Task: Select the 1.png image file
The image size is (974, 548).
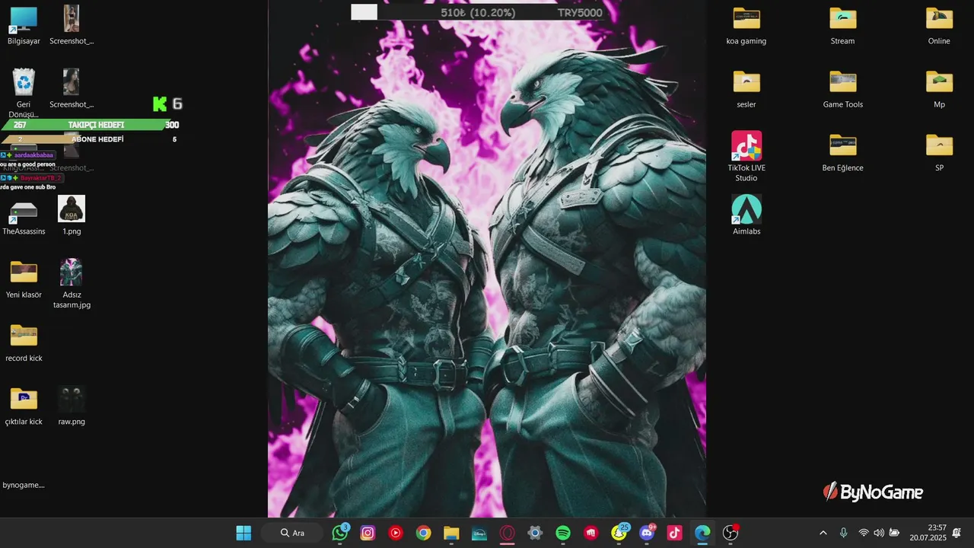Action: tap(72, 215)
